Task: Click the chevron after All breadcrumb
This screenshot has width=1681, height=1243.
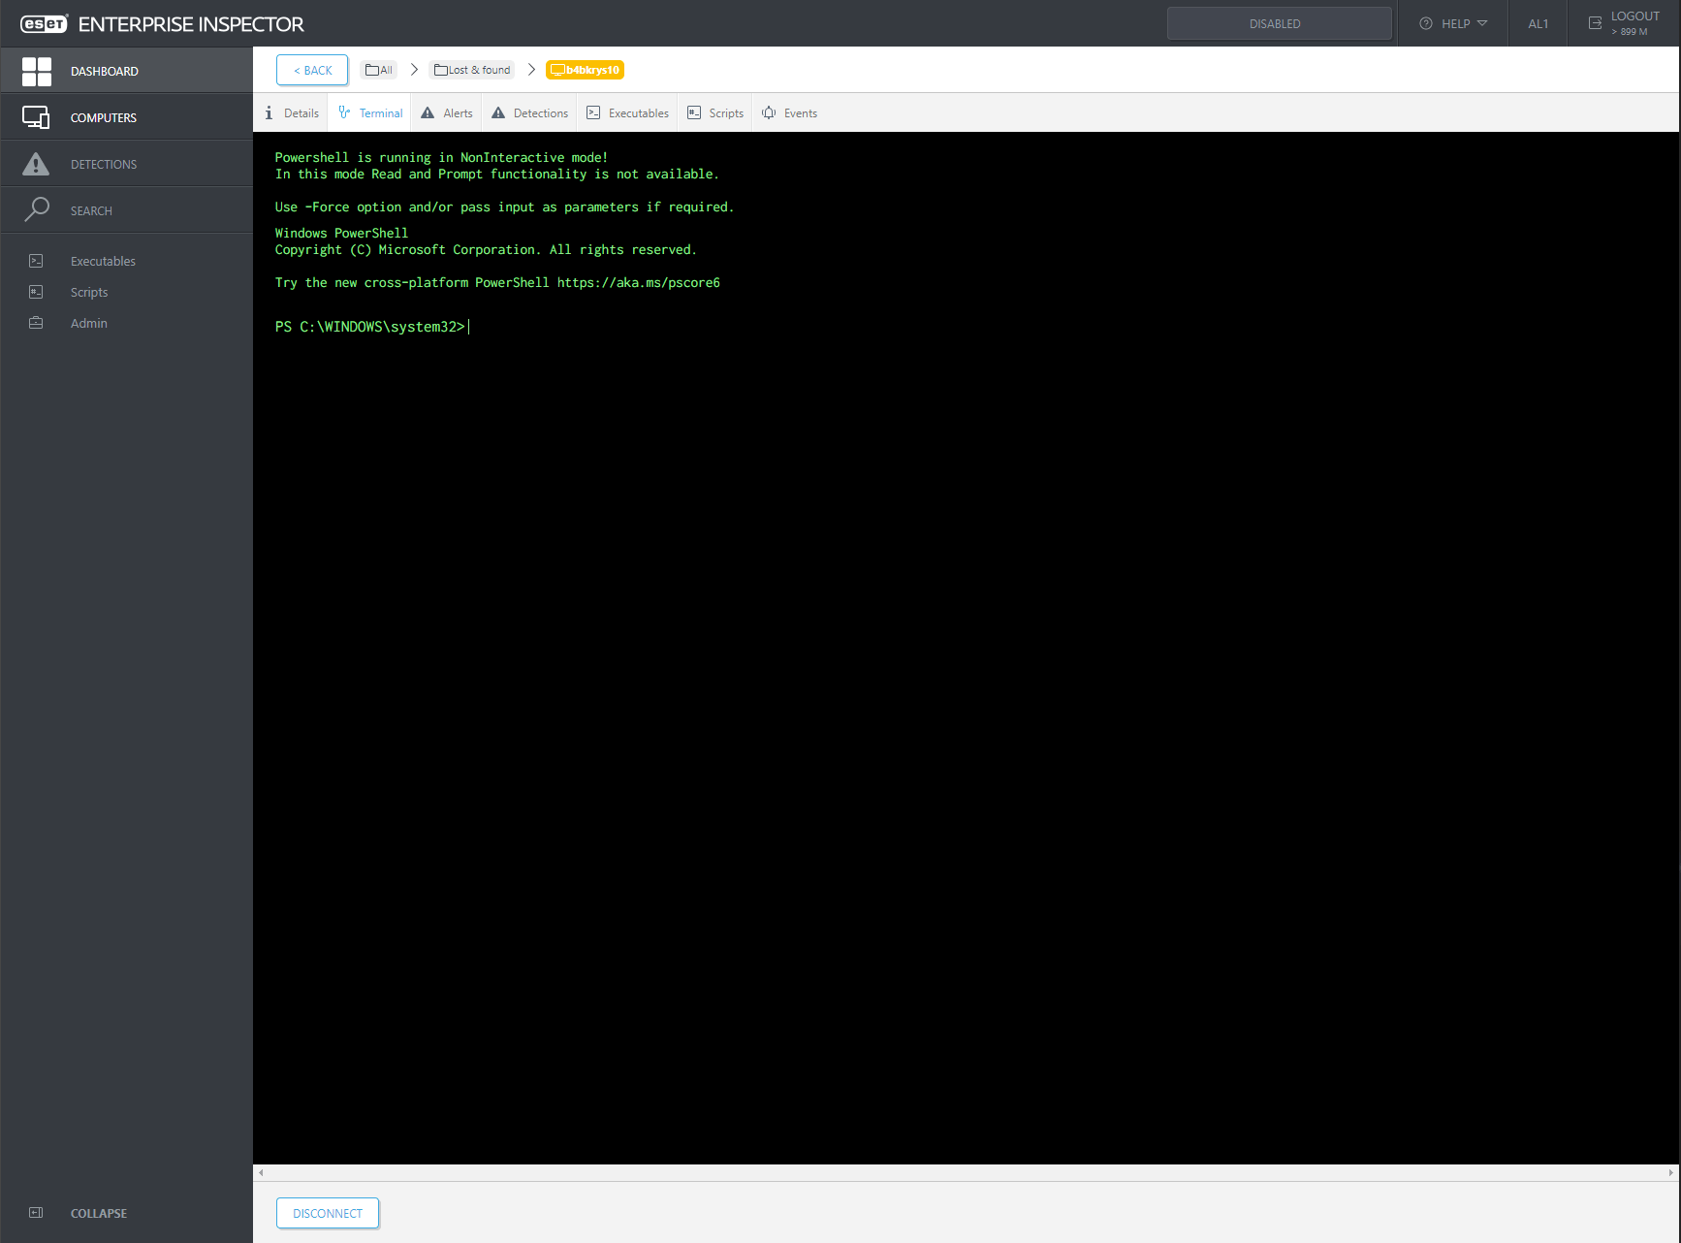Action: coord(414,70)
